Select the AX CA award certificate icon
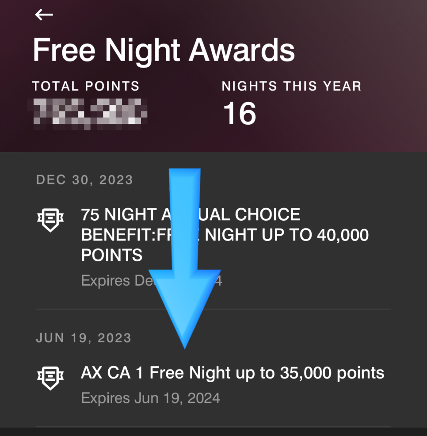The width and height of the screenshot is (427, 436). tap(50, 378)
